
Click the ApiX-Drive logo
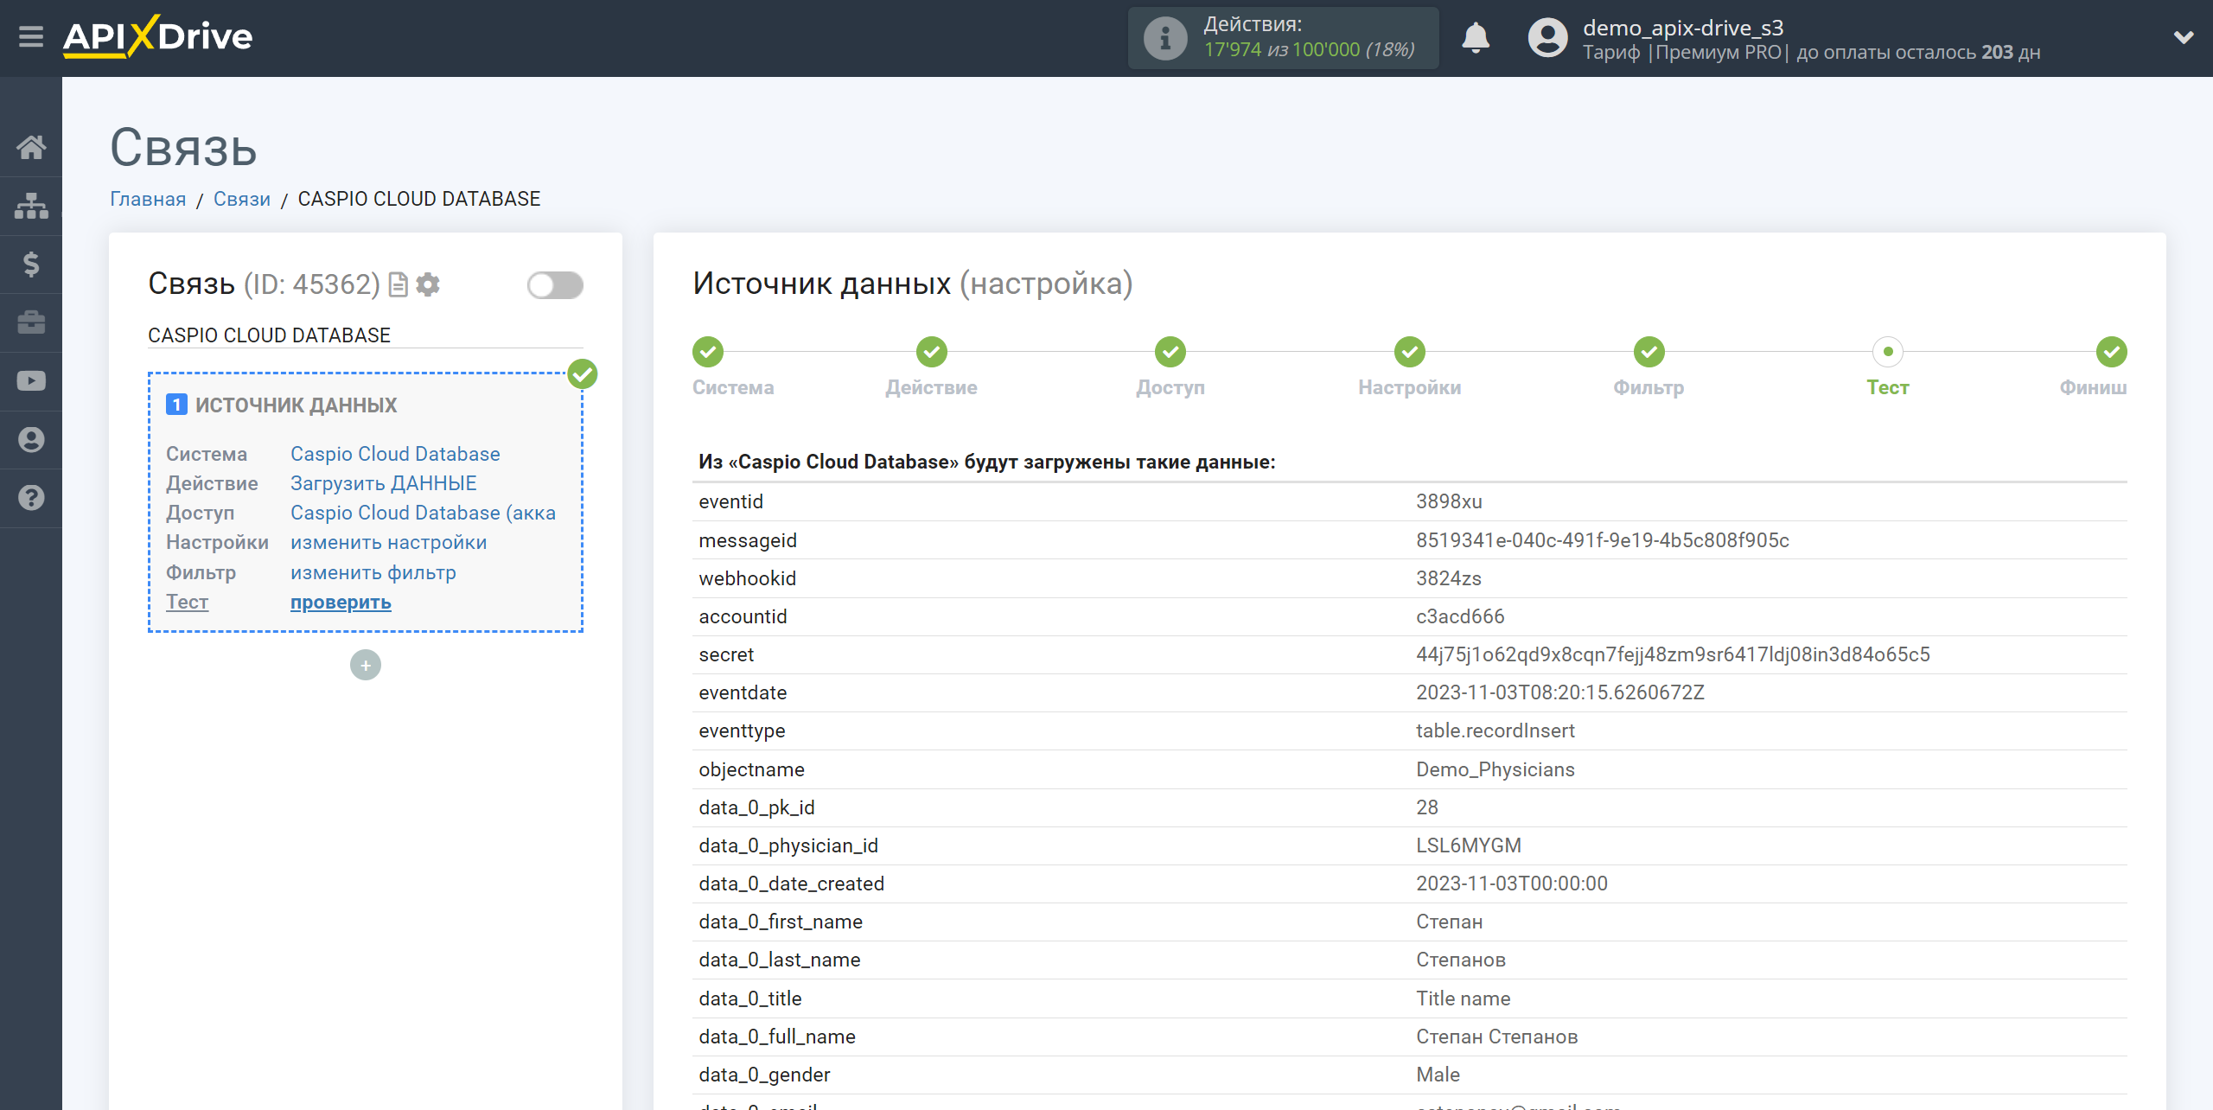pos(158,37)
